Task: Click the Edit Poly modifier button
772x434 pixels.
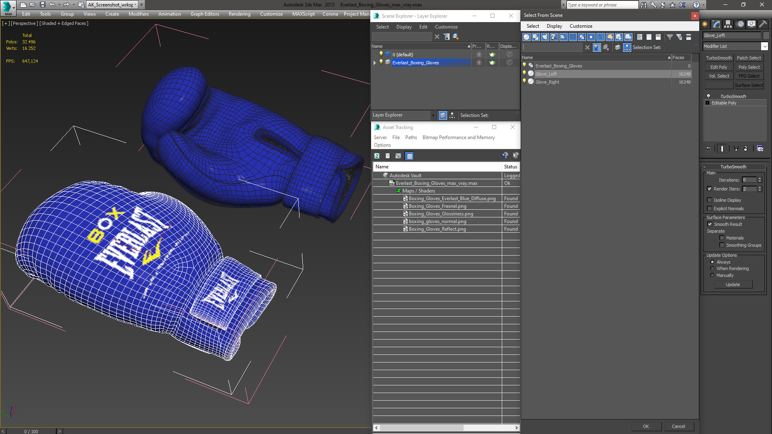Action: pos(719,67)
